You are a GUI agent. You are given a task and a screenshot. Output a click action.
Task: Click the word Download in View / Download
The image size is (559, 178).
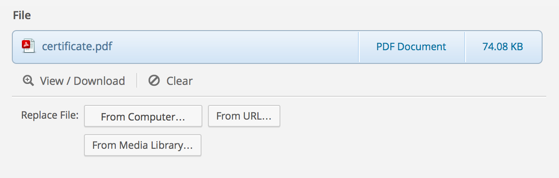coord(99,81)
